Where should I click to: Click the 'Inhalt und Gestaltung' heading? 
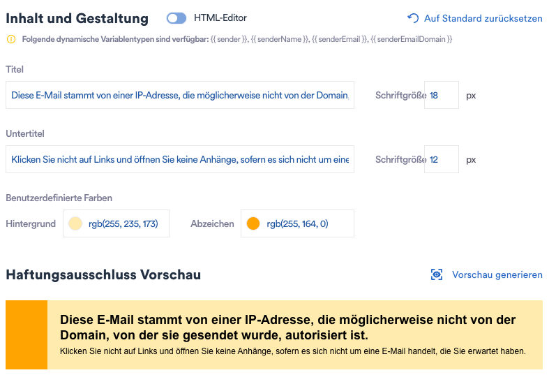pos(77,19)
